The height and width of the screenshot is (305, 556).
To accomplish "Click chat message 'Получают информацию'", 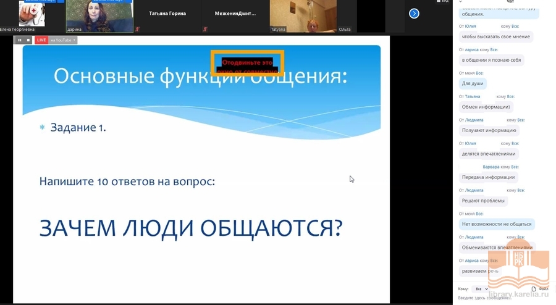I will (x=489, y=130).
